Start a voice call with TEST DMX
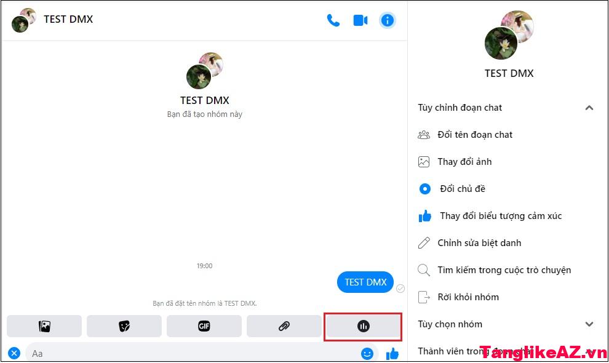 tap(333, 20)
